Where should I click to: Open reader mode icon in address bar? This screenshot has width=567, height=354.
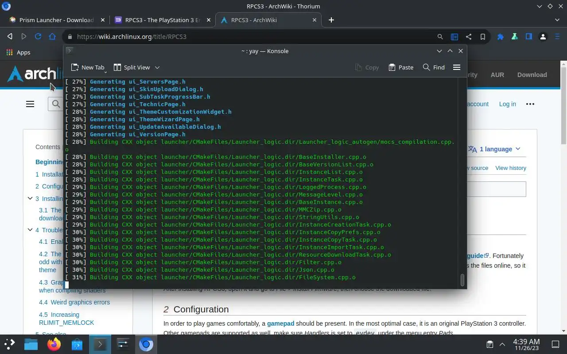tap(454, 37)
